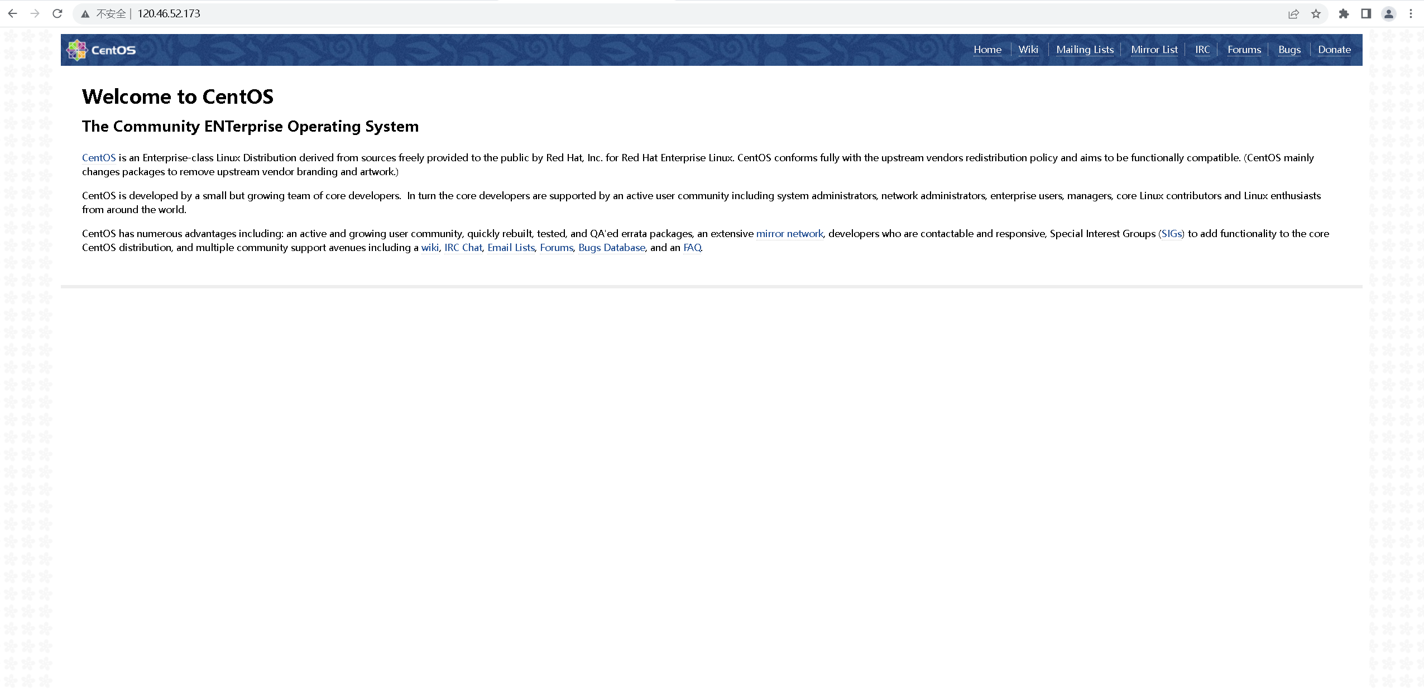The image size is (1424, 690).
Task: Share this page using share icon
Action: [x=1293, y=14]
